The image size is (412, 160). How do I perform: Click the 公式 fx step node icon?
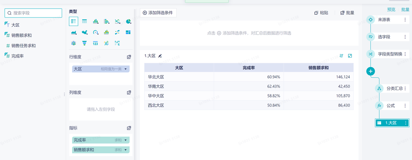pos(379,106)
